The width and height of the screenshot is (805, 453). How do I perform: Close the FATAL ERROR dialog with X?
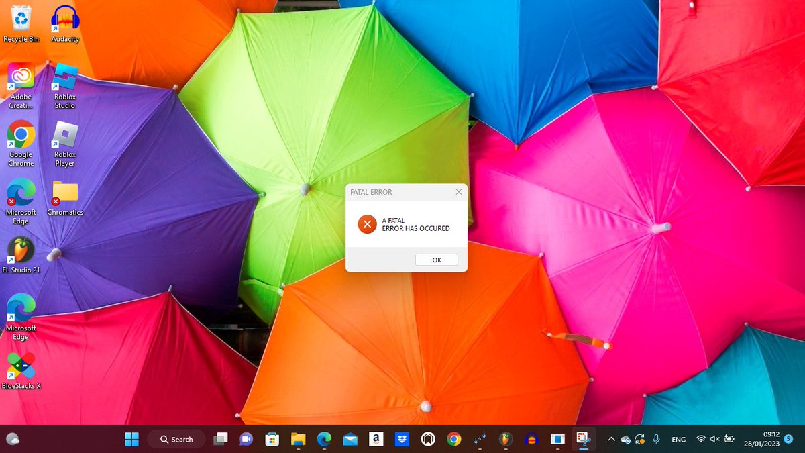tap(459, 192)
